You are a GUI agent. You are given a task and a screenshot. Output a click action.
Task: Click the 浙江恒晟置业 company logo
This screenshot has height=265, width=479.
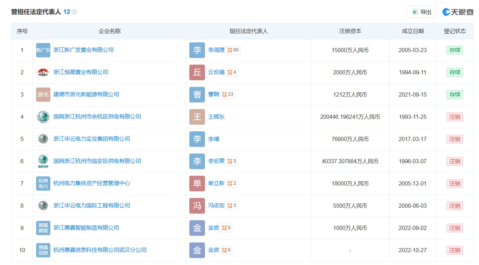pos(43,72)
